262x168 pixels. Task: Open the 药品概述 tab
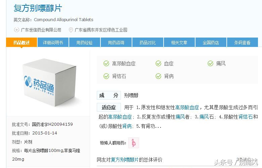21,42
